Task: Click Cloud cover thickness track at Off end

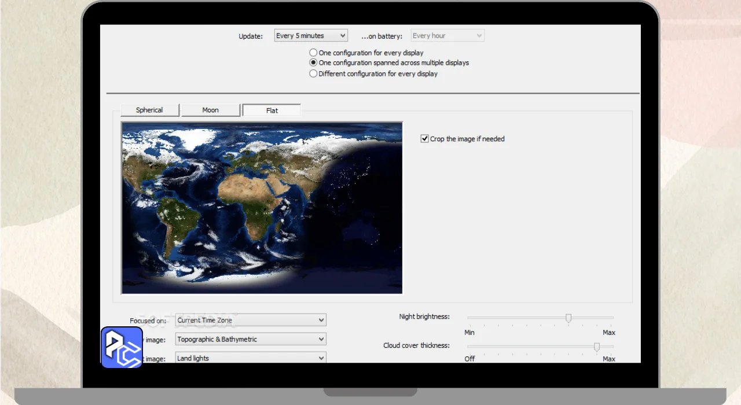Action: coord(469,347)
